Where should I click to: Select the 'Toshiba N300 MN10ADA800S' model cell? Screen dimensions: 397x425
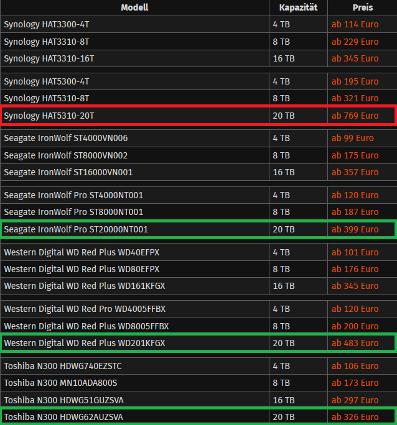coord(134,383)
